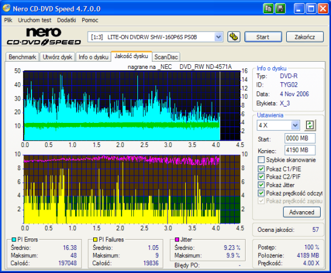Uncheck Pokaż C2/PIF checkbox
This screenshot has height=273, width=331.
[261, 177]
